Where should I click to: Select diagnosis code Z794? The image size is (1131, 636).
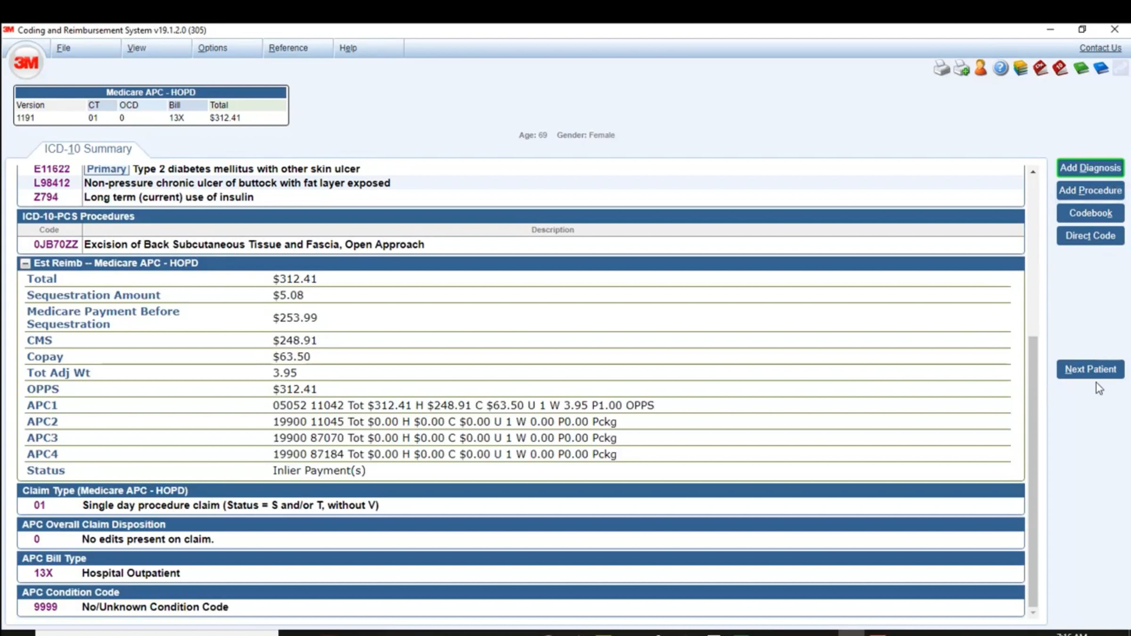coord(46,197)
